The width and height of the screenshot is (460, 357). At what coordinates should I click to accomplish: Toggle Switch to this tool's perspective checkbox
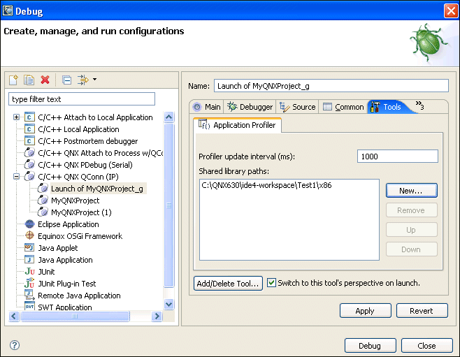[x=272, y=283]
